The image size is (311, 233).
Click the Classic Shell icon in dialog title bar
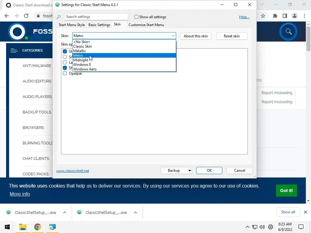[57, 5]
